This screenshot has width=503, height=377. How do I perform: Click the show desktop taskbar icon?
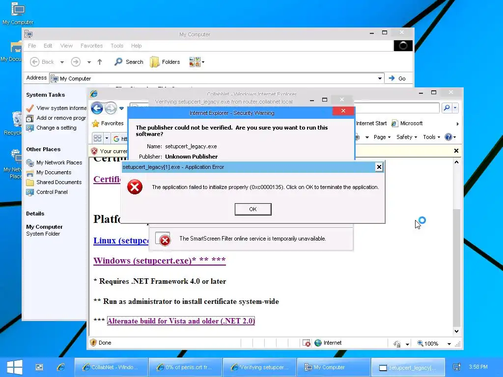(x=39, y=367)
